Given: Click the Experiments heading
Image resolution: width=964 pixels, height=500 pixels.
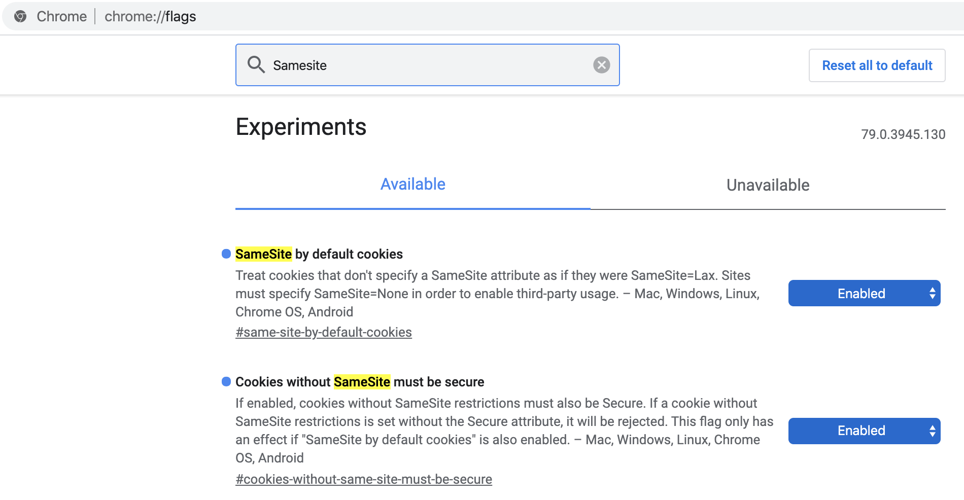Looking at the screenshot, I should (301, 127).
